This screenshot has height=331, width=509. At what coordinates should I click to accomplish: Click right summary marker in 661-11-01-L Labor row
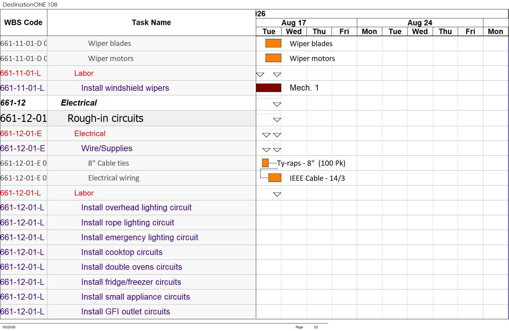(x=277, y=75)
